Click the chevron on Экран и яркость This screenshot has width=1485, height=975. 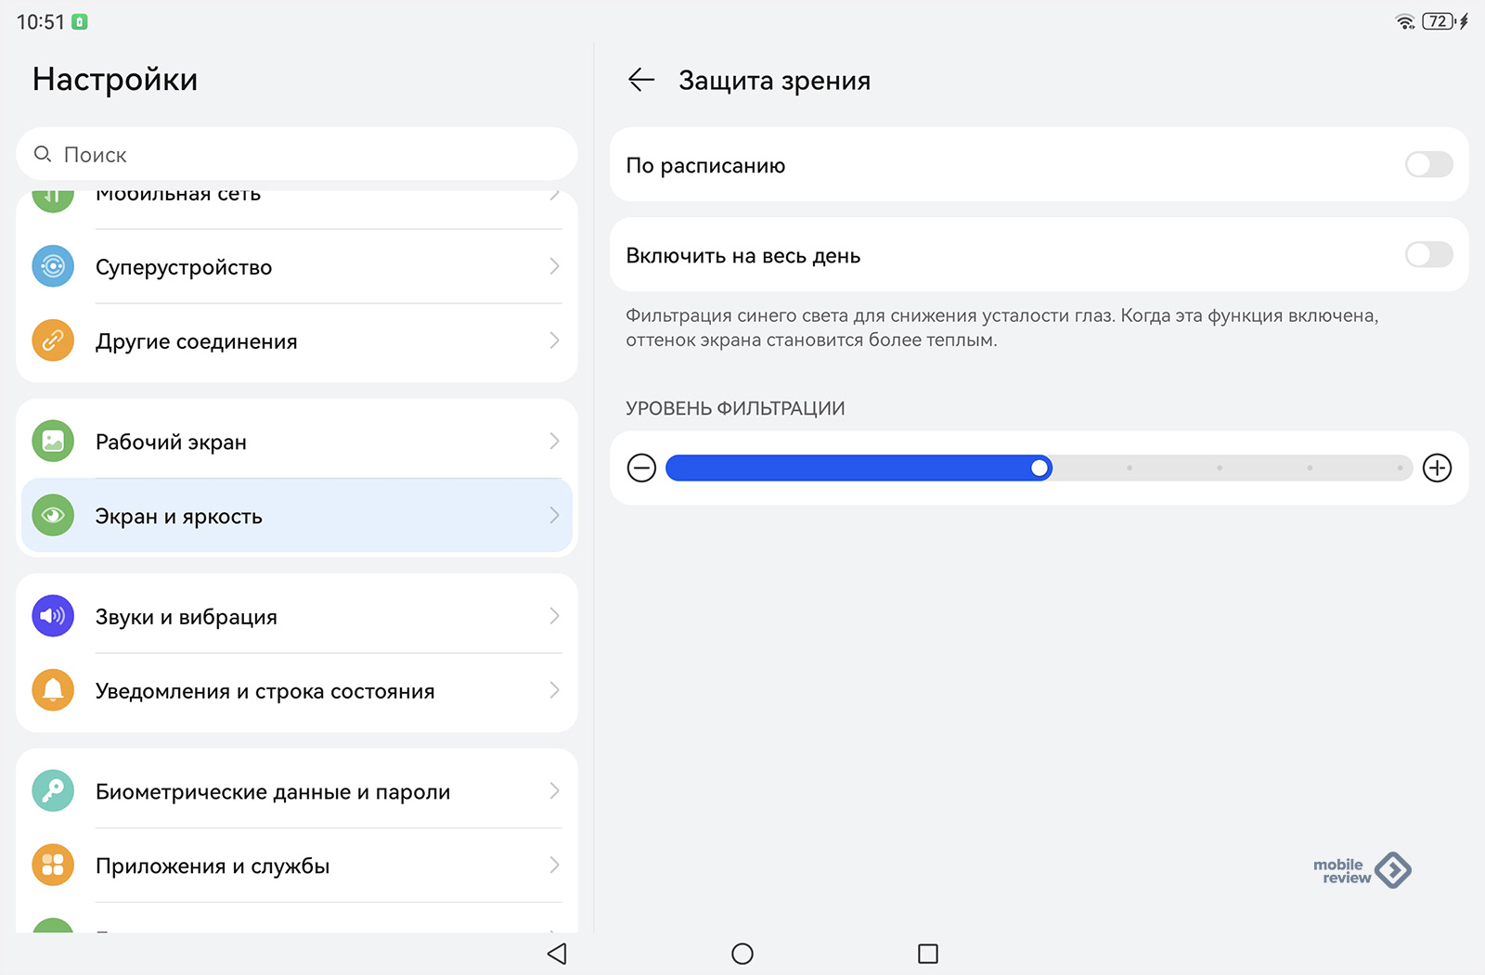click(554, 516)
